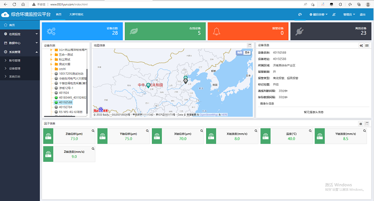
Task: Switch the map to 地图 view
Action: 240,52
